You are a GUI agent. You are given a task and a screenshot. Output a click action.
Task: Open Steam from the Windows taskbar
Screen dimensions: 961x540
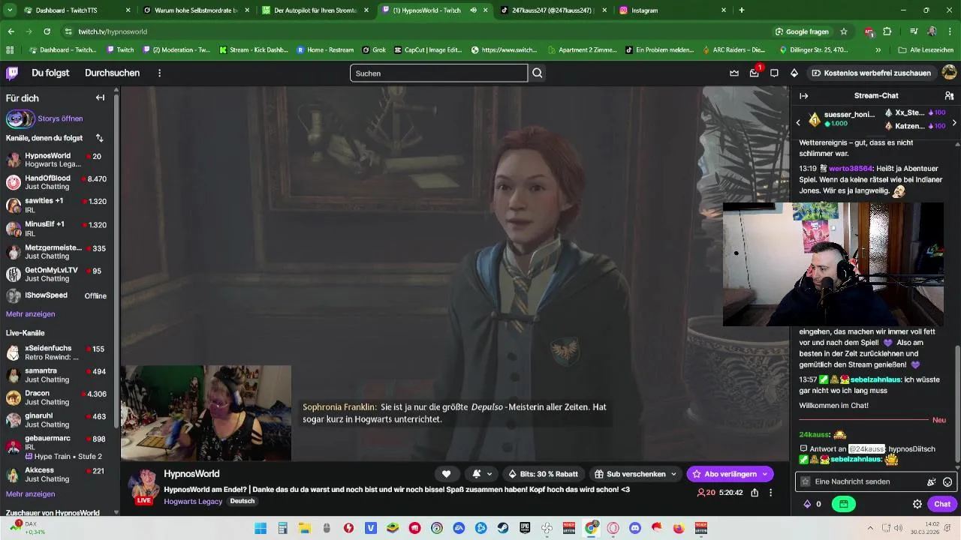tap(503, 528)
